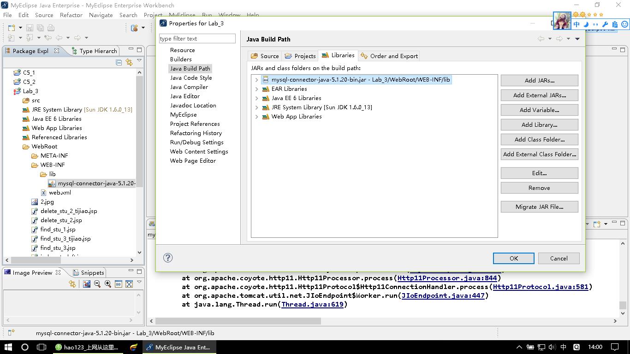Open the Navigate menu
The width and height of the screenshot is (630, 354).
pyautogui.click(x=101, y=15)
